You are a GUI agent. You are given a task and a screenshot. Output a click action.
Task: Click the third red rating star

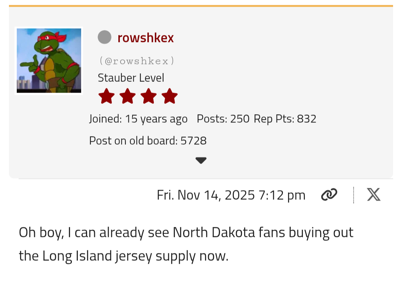(x=149, y=96)
